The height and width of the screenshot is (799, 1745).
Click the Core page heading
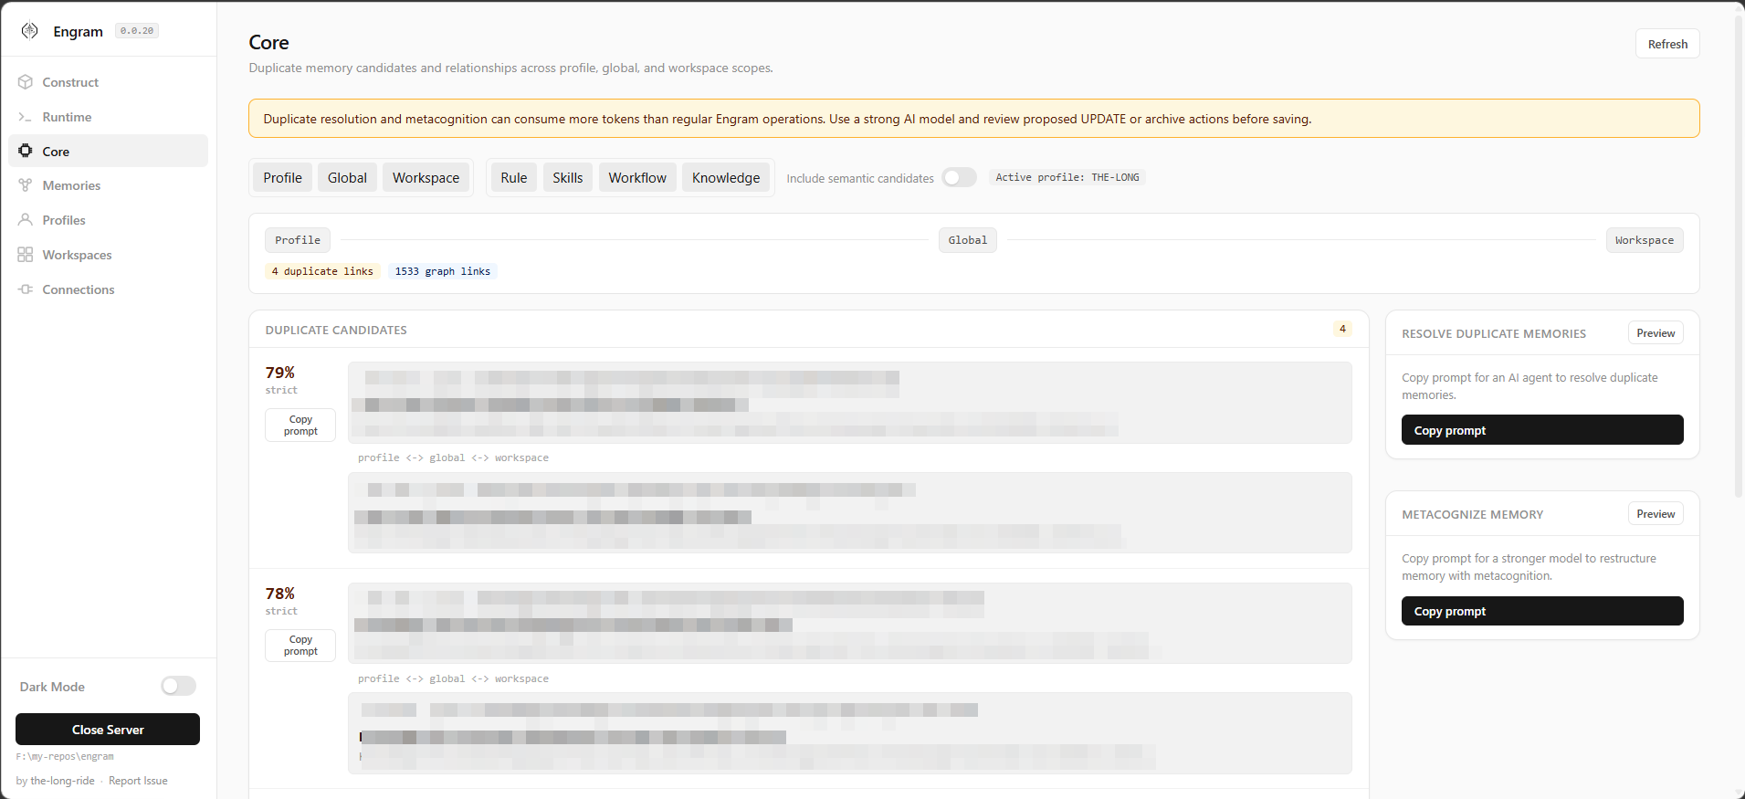tap(268, 42)
